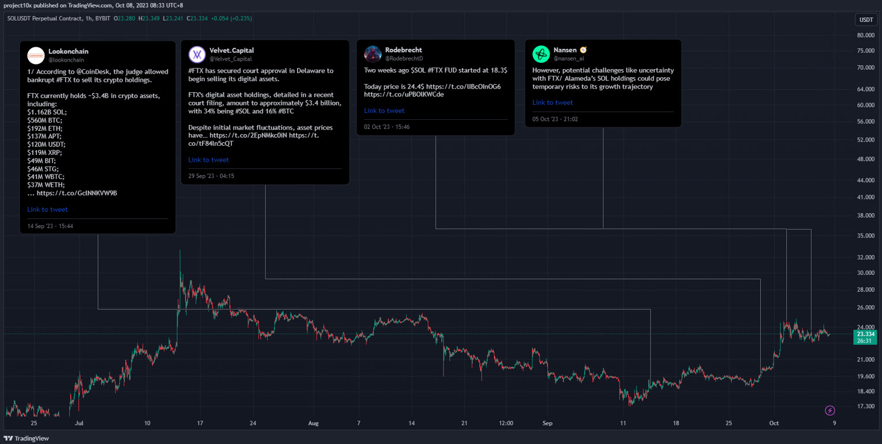Click the Aug label on time axis

click(x=313, y=423)
